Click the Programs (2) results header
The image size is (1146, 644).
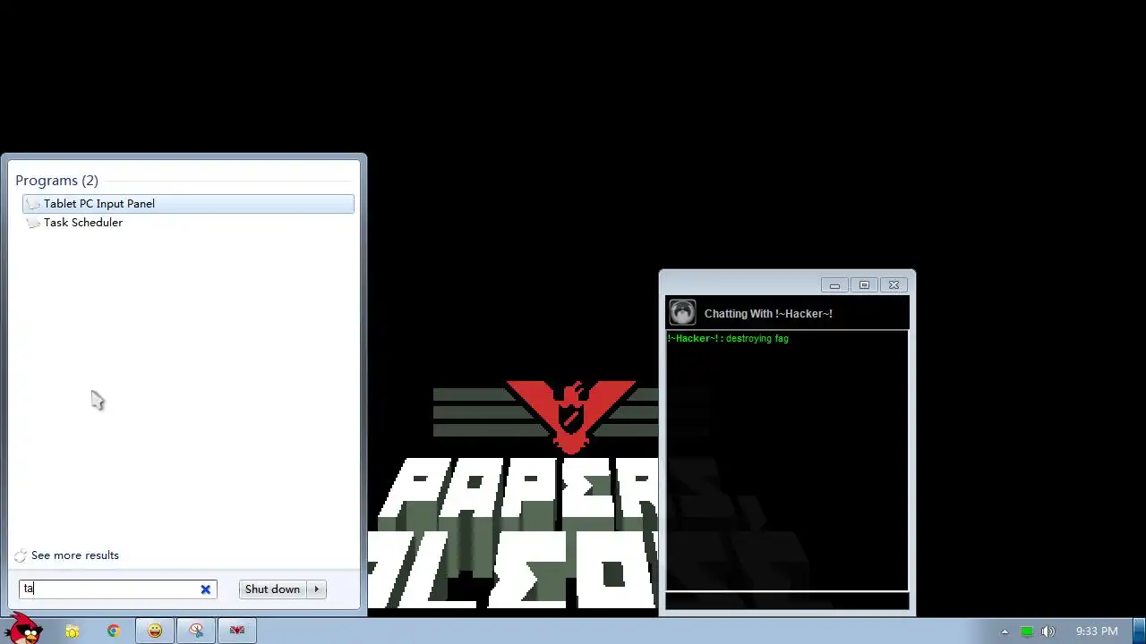pos(56,181)
